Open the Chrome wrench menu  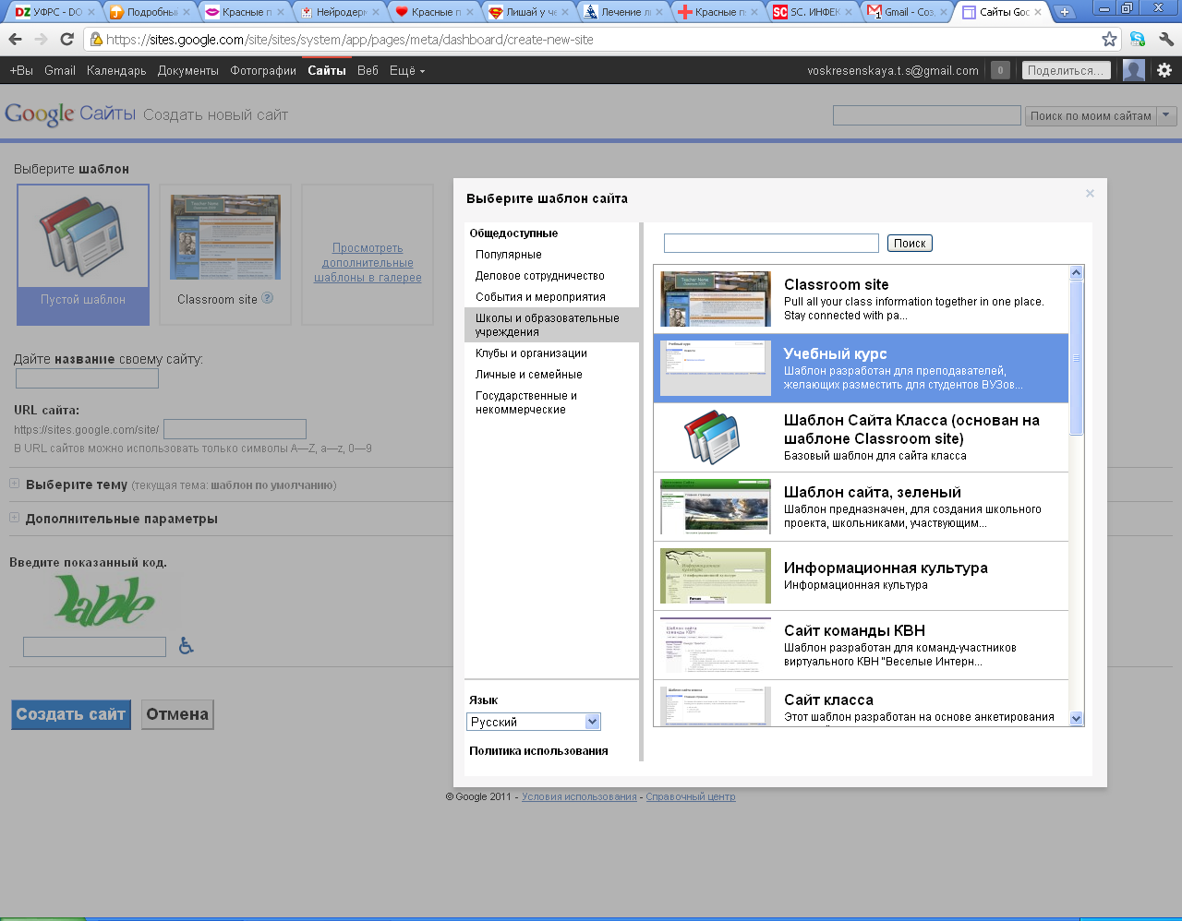1165,39
